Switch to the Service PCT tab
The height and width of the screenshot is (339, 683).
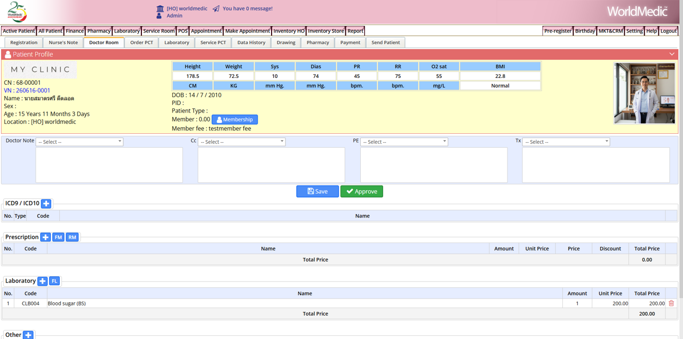pyautogui.click(x=213, y=43)
